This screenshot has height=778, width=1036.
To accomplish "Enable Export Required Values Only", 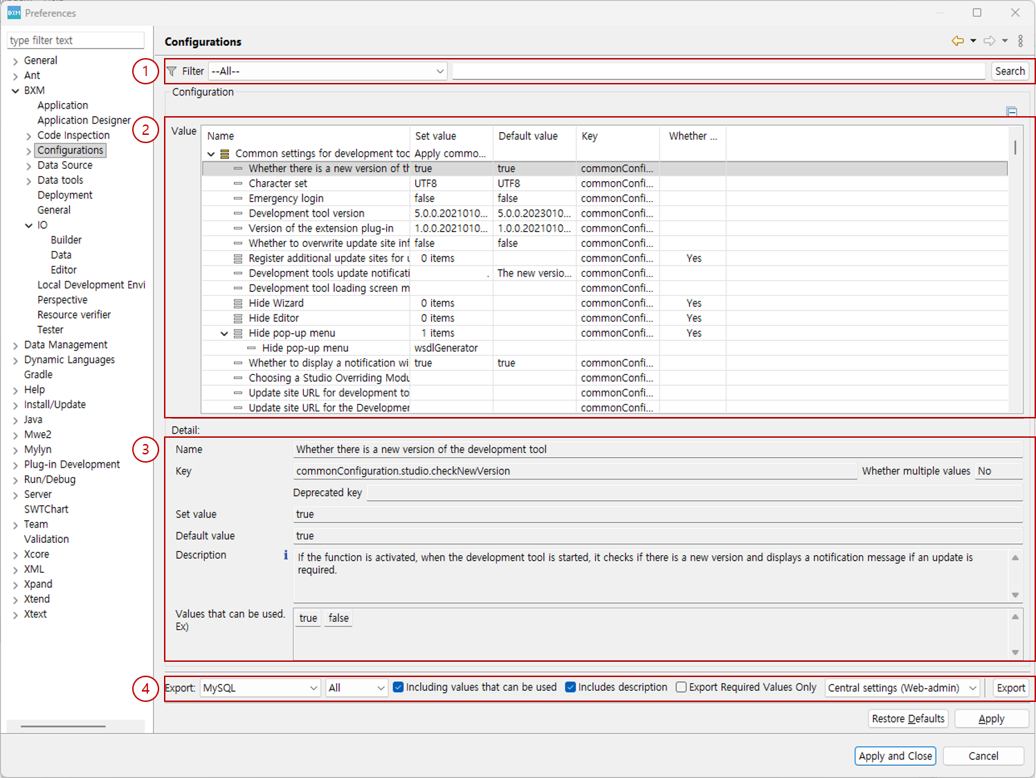I will (x=681, y=687).
